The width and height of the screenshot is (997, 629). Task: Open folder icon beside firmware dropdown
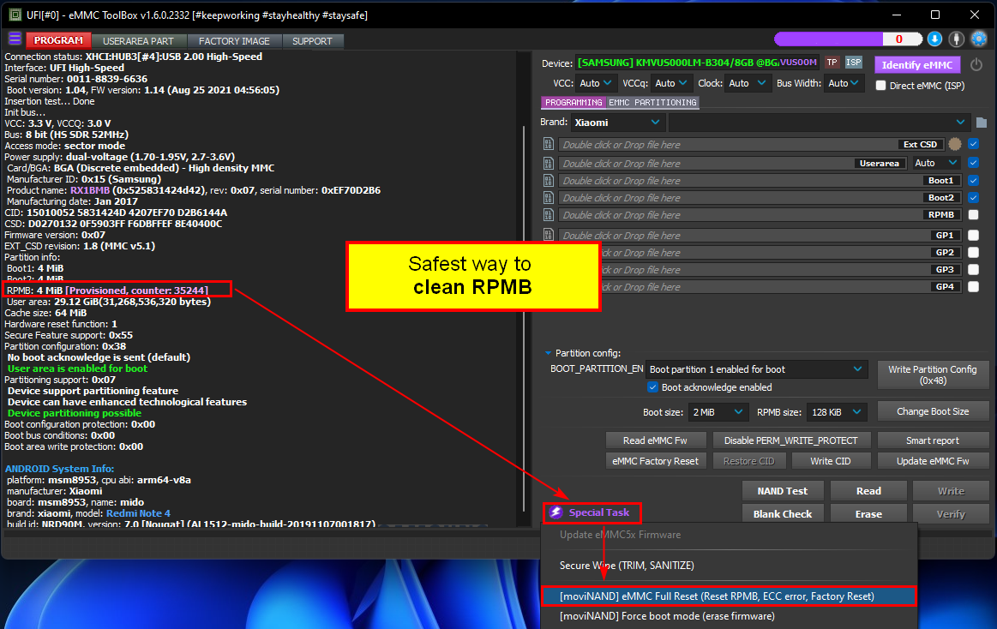(981, 122)
